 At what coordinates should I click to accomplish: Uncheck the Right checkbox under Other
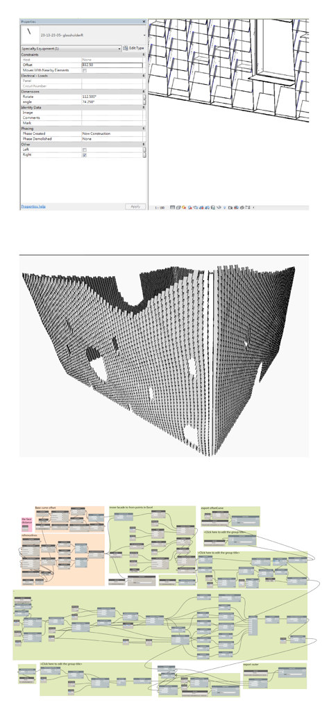pyautogui.click(x=84, y=155)
